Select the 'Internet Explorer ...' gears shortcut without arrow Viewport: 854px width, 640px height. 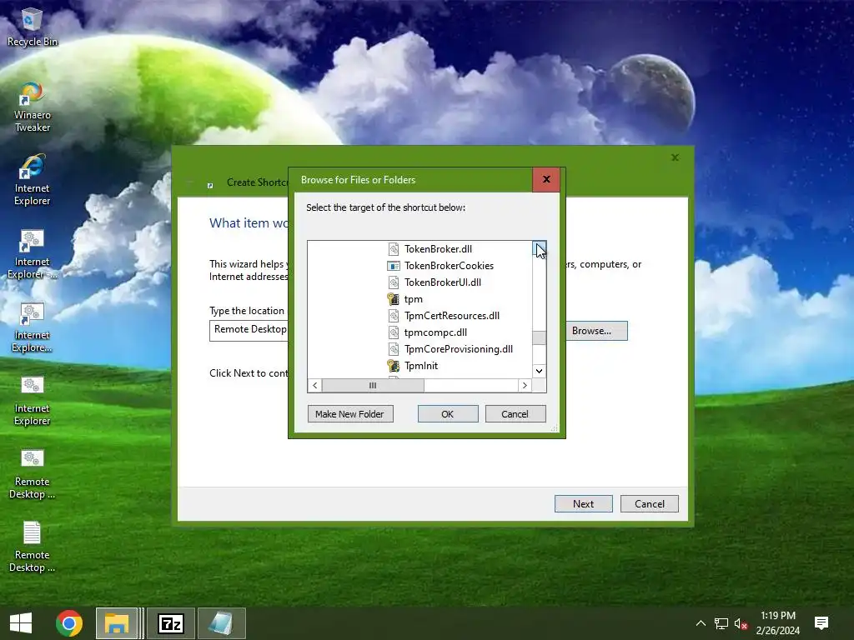(x=33, y=253)
